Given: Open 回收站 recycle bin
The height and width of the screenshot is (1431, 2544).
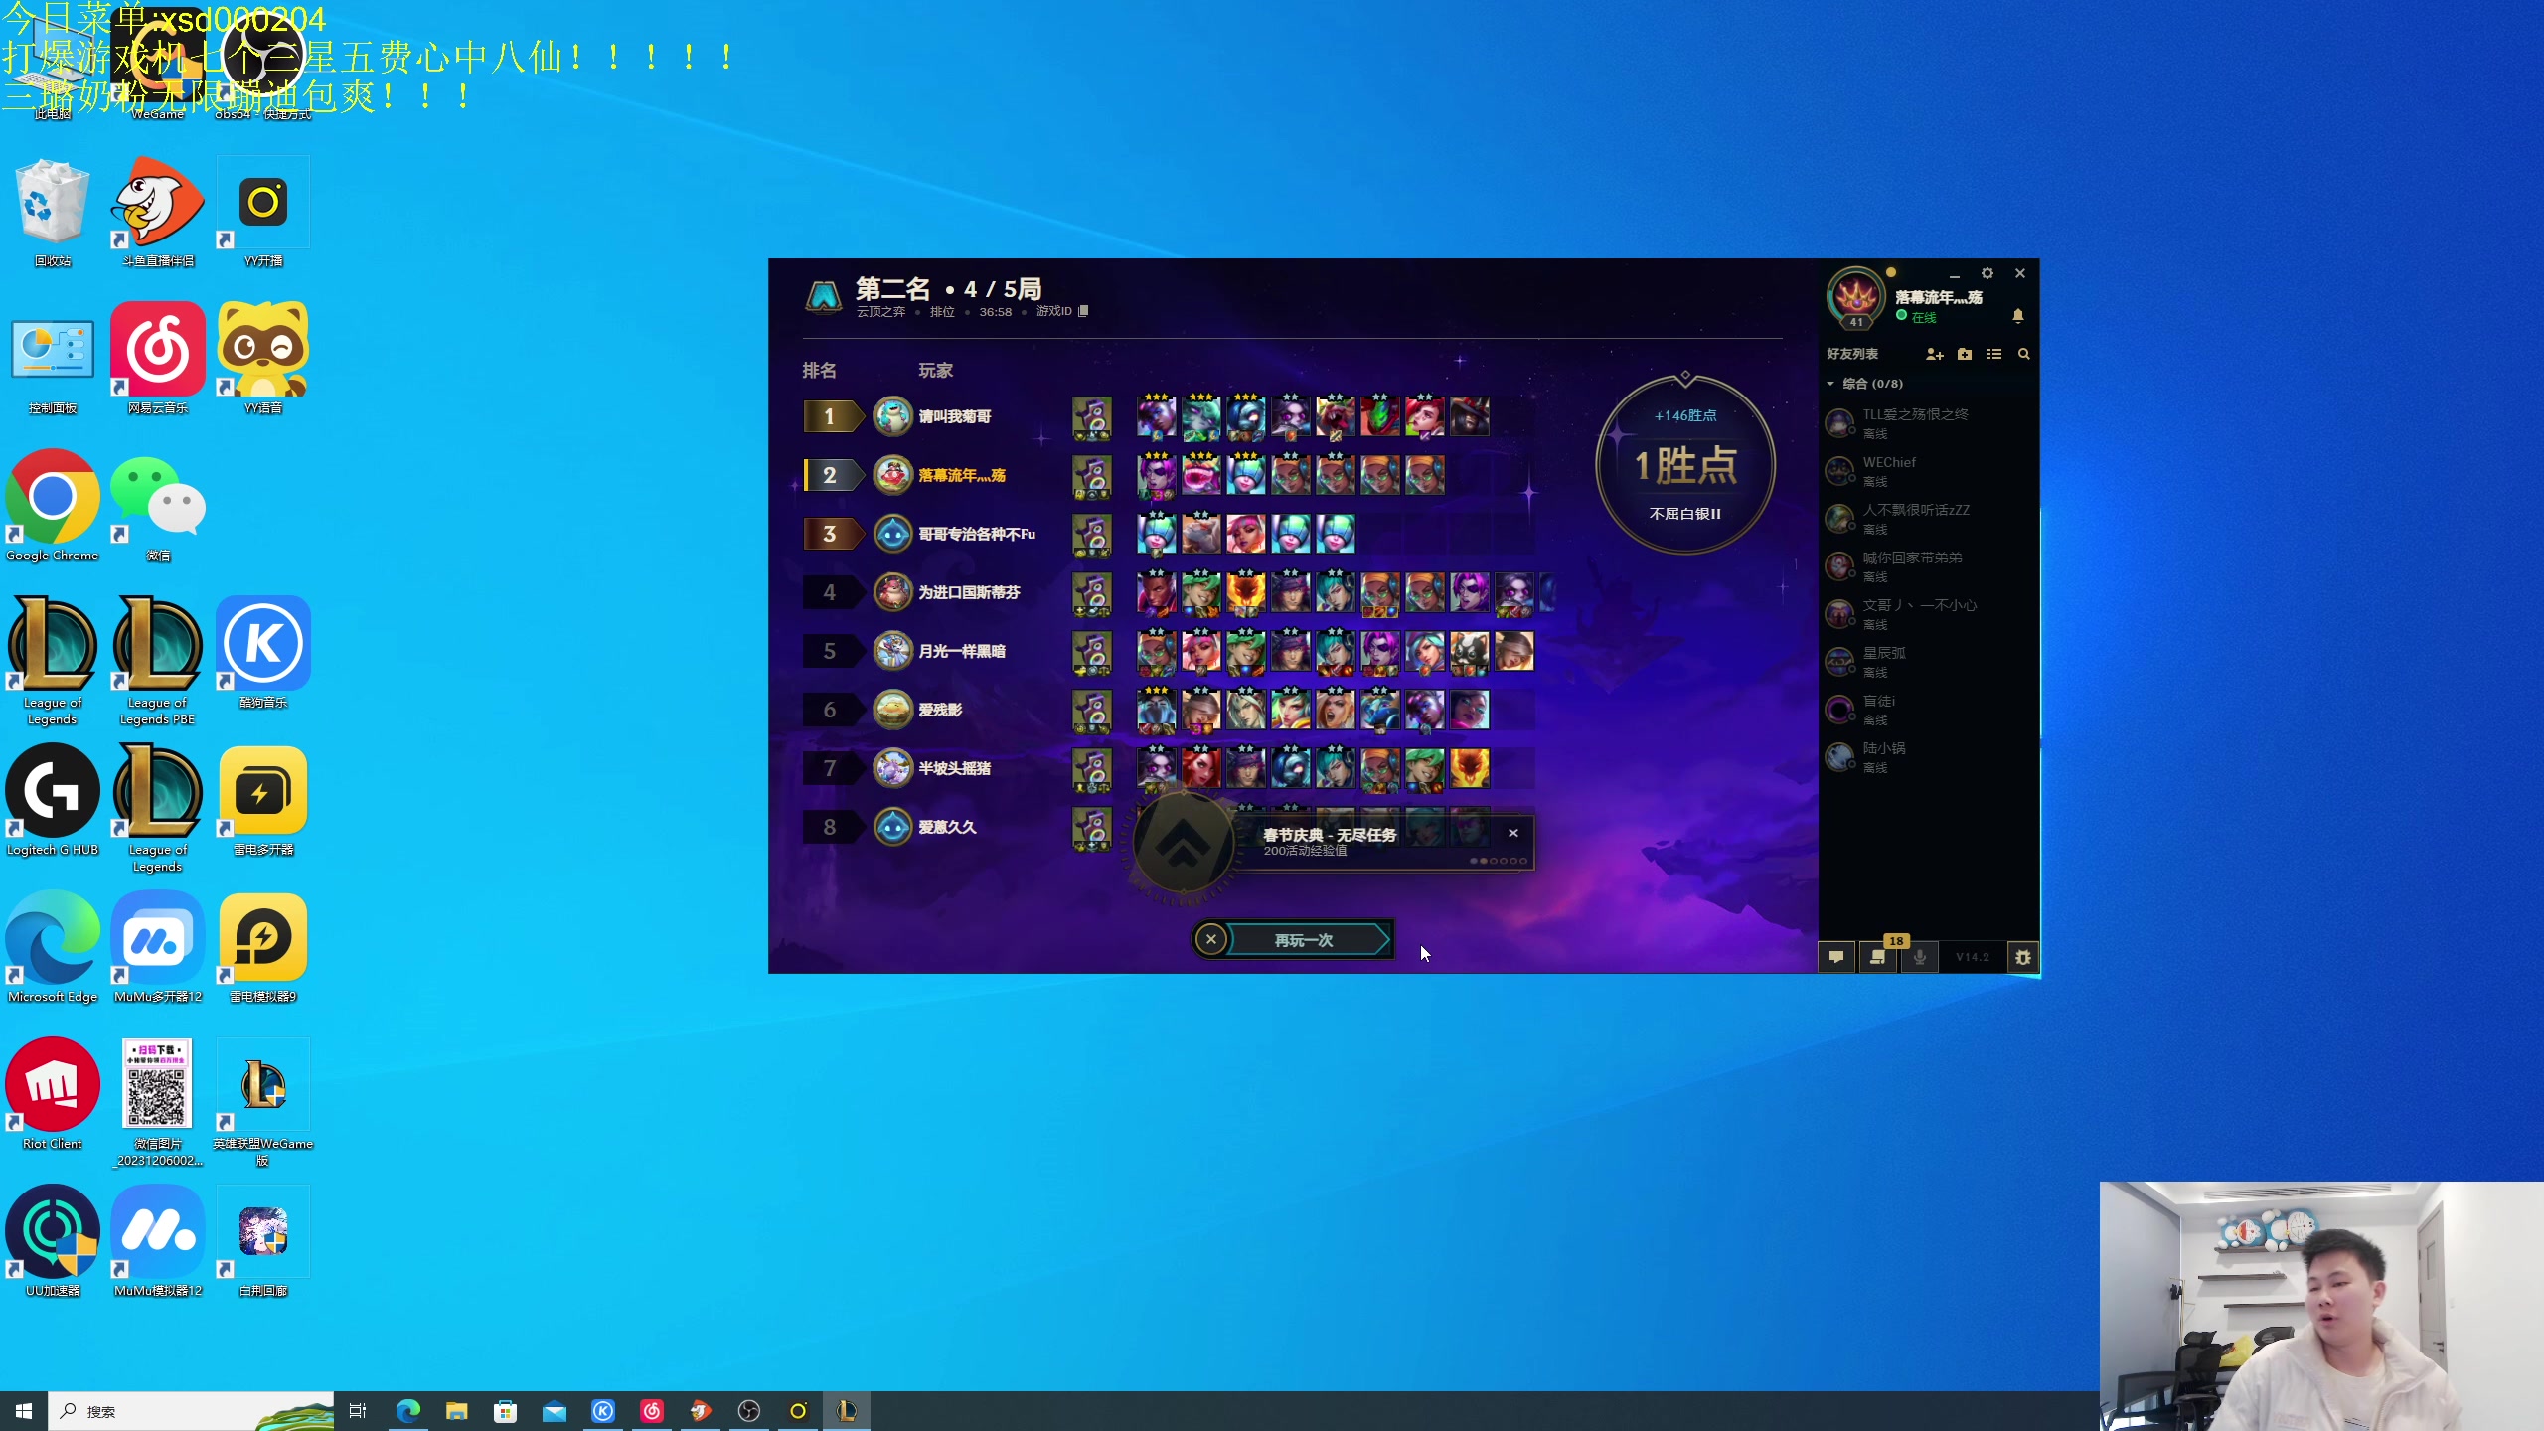Looking at the screenshot, I should pos(53,213).
